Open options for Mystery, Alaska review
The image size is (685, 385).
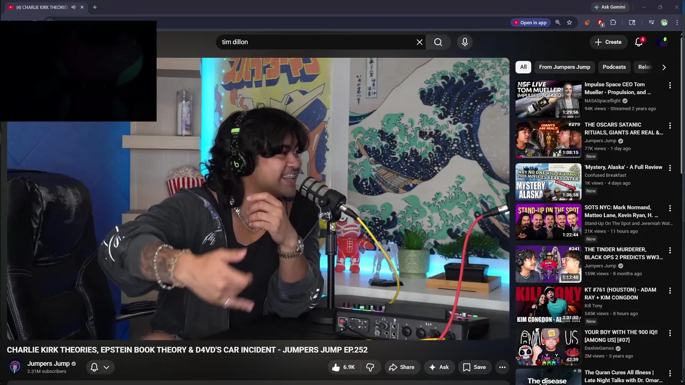669,168
